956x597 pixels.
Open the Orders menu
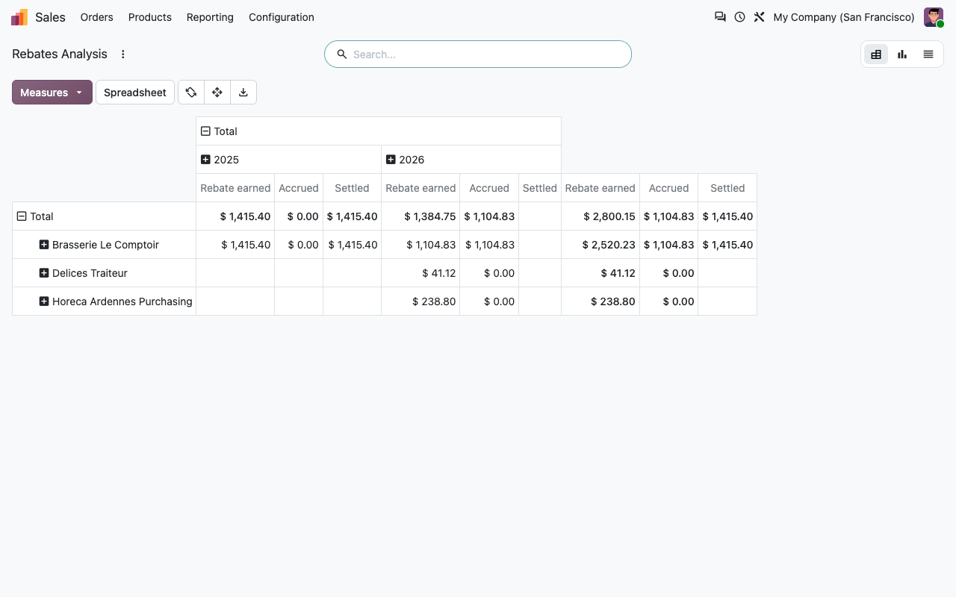pos(97,17)
